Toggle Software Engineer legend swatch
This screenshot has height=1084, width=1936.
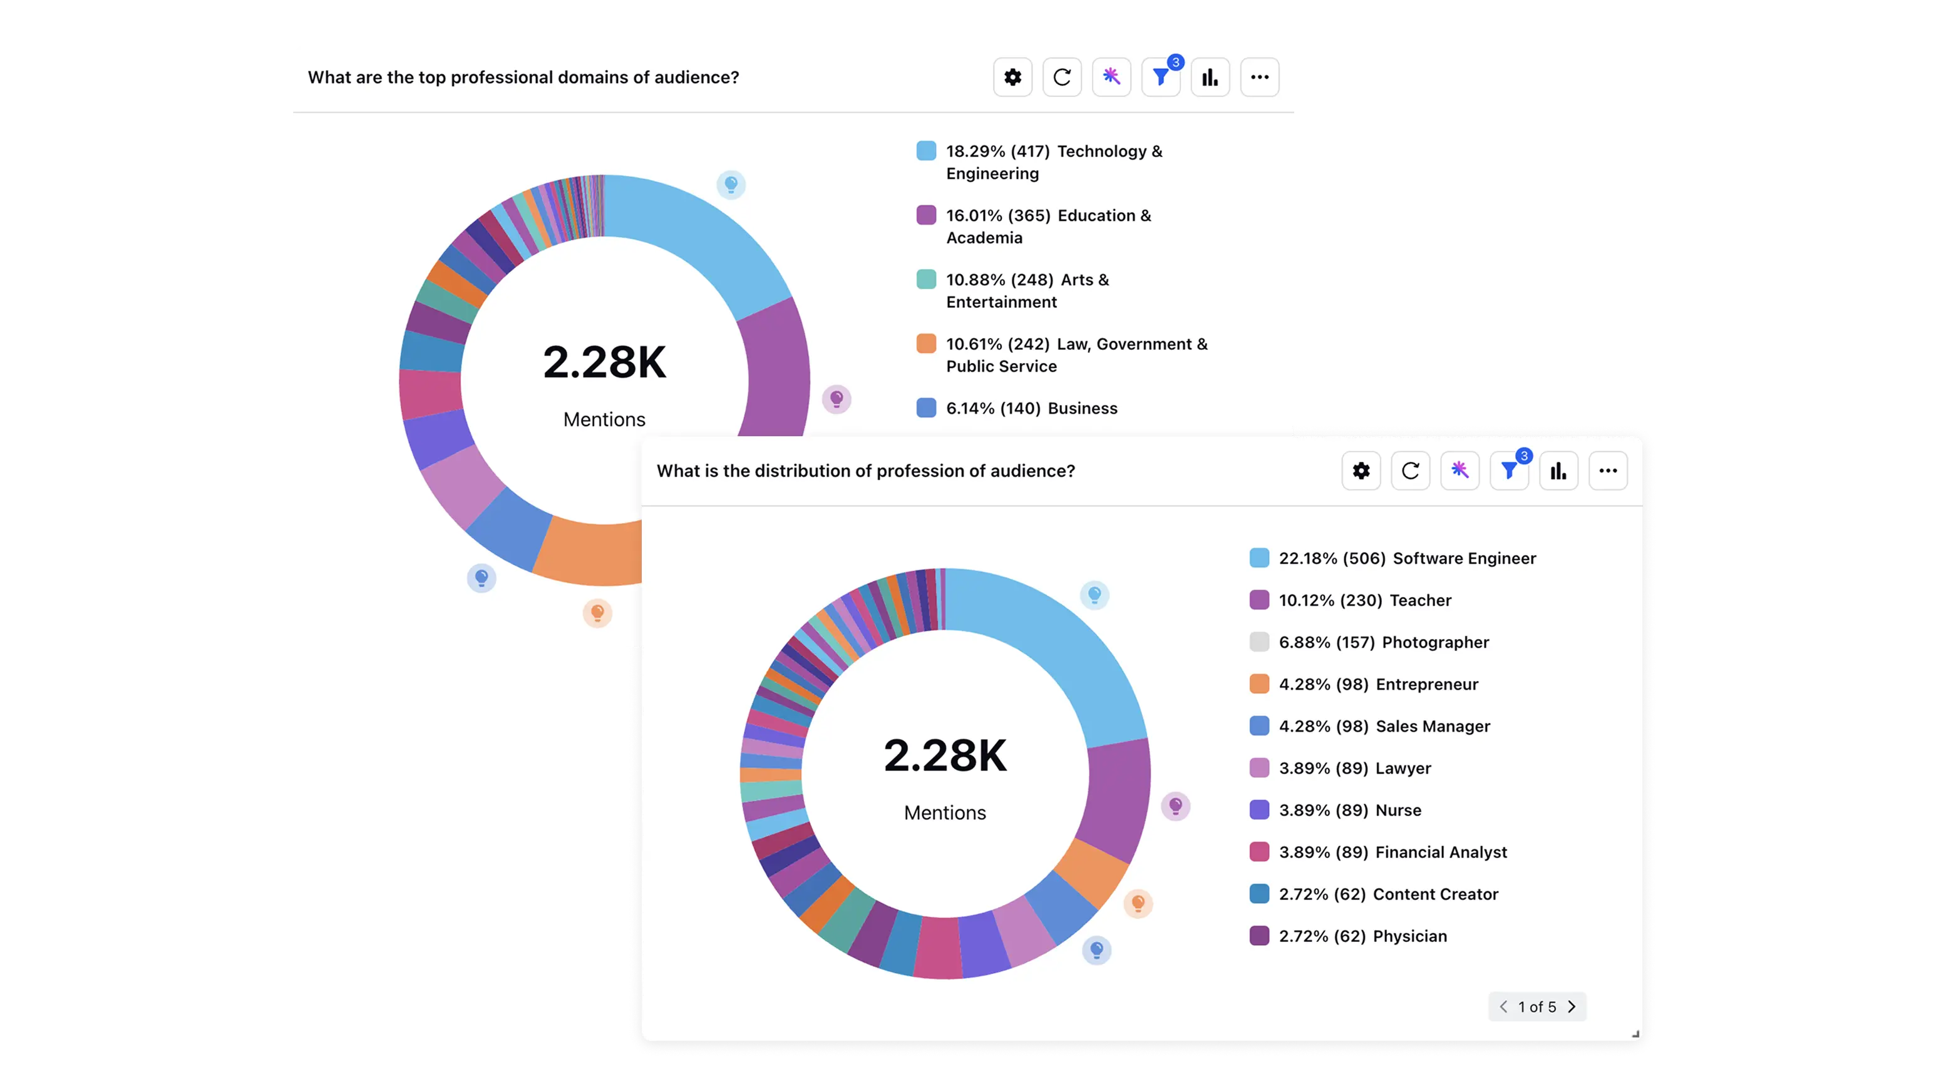coord(1259,558)
